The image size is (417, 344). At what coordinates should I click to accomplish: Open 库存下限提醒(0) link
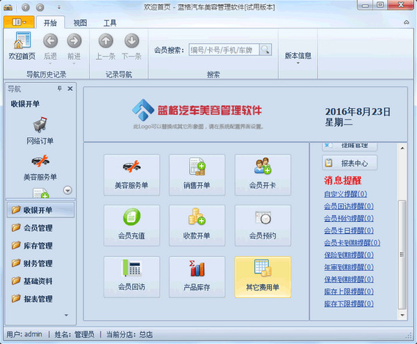tap(349, 304)
